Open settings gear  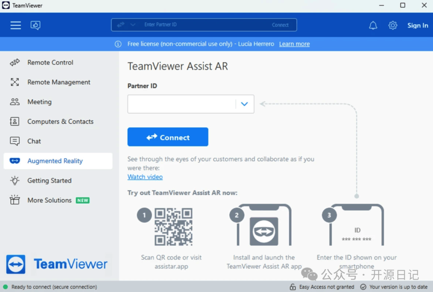tap(393, 25)
